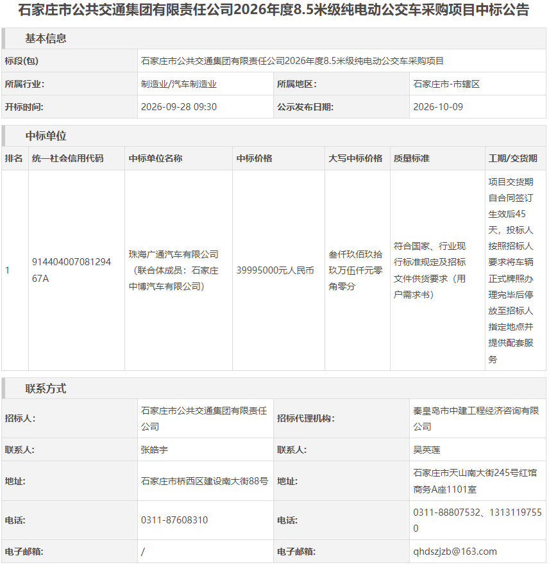Viewport: 549px width, 565px height.
Task: Click the bid opening time 2026-09-28 09:30
Action: click(x=179, y=106)
